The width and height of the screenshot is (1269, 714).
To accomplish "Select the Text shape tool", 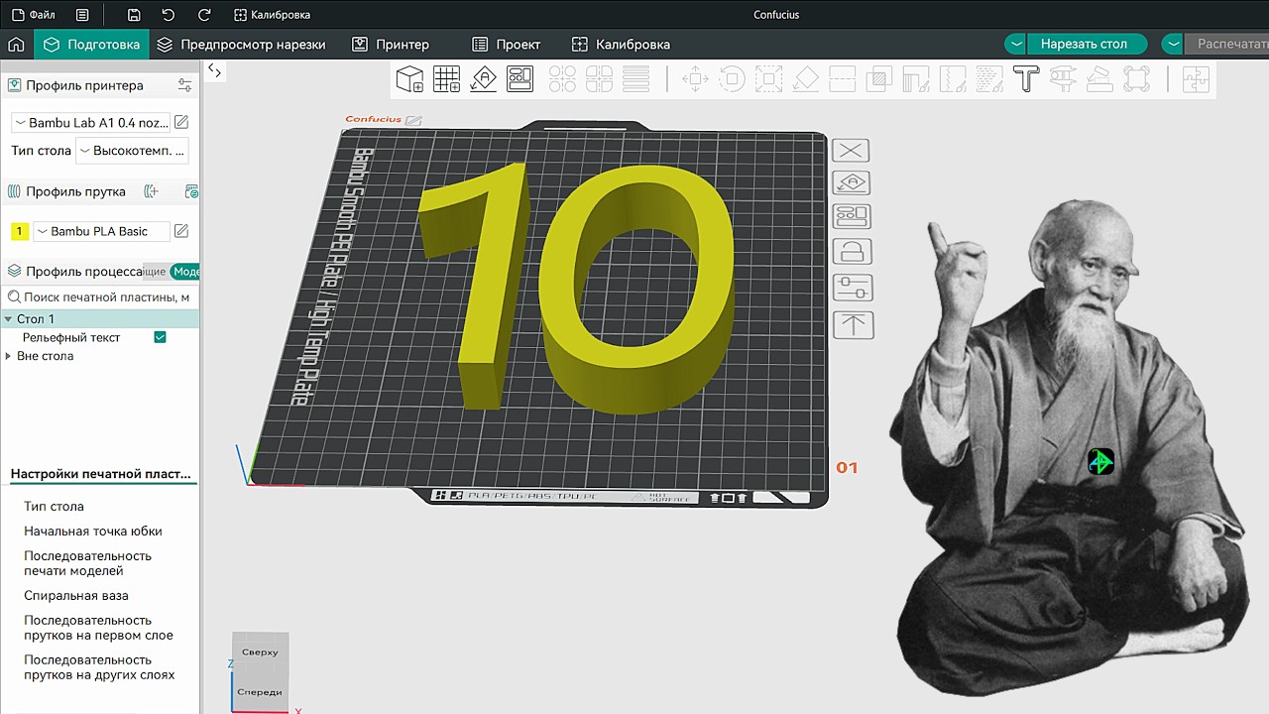I will pos(1025,79).
